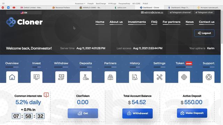Open the Telegram channel link

click(x=180, y=12)
